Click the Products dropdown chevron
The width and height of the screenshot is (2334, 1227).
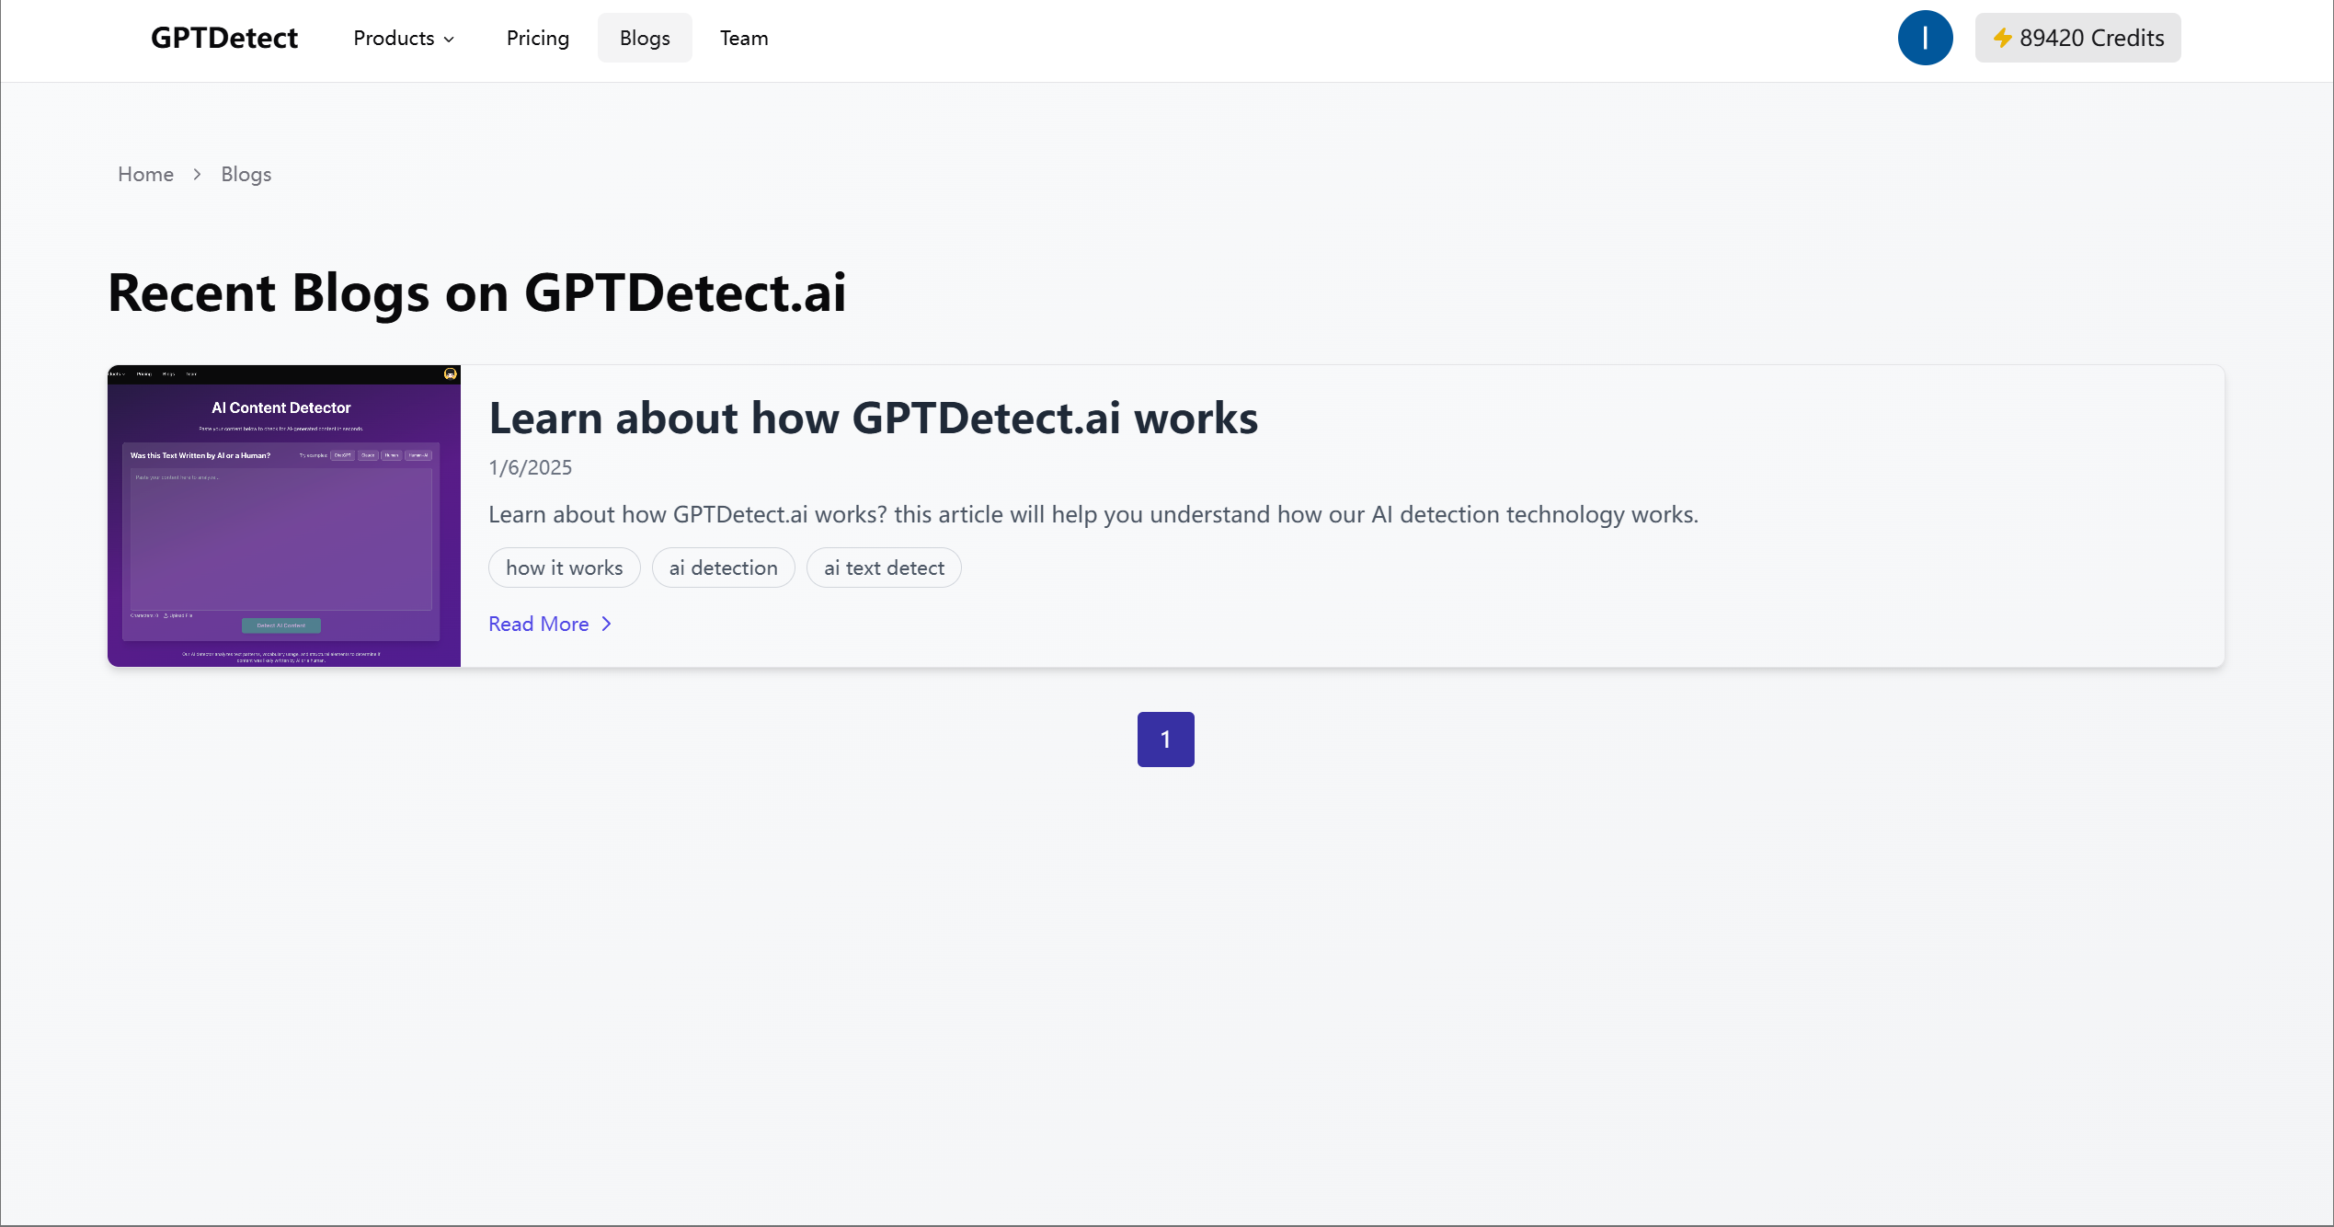(x=449, y=39)
